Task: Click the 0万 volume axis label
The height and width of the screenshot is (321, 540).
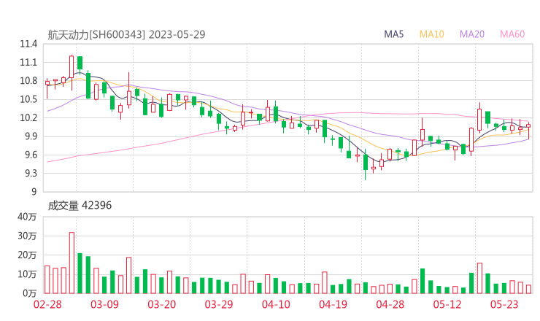Action: (x=30, y=293)
